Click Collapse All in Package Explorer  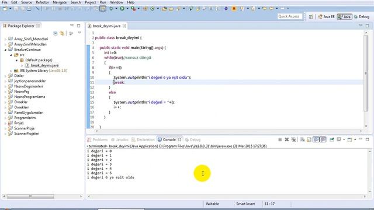[x=56, y=33]
